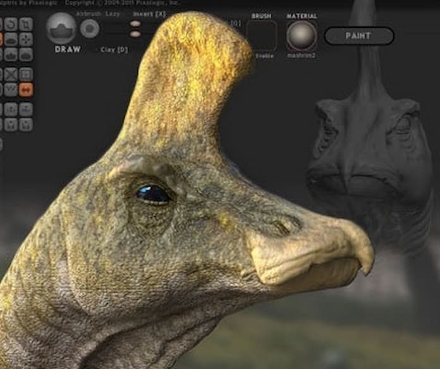Screen dimensions: 440x369
Task: Click the lower oval brush option
Action: pos(135,34)
